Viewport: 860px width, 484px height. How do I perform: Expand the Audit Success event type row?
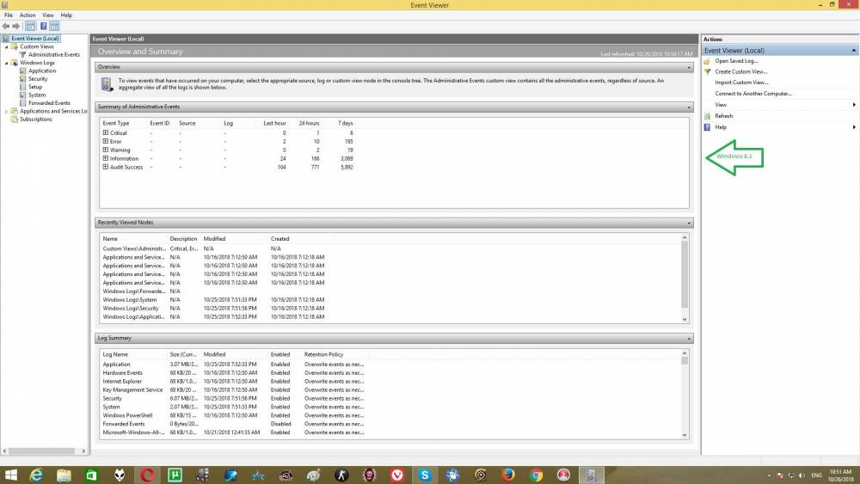coord(105,167)
